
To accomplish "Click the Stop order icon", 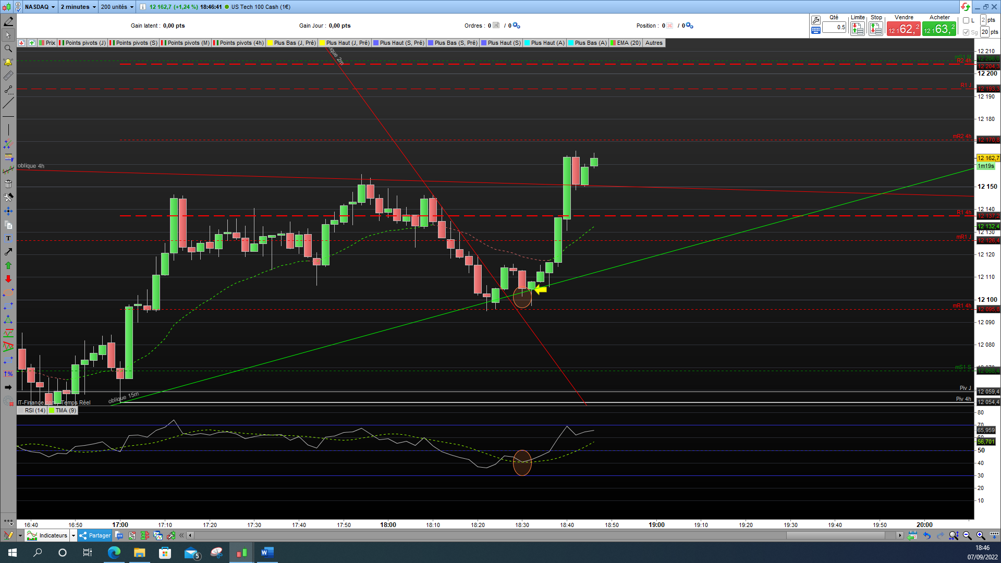I will point(876,29).
